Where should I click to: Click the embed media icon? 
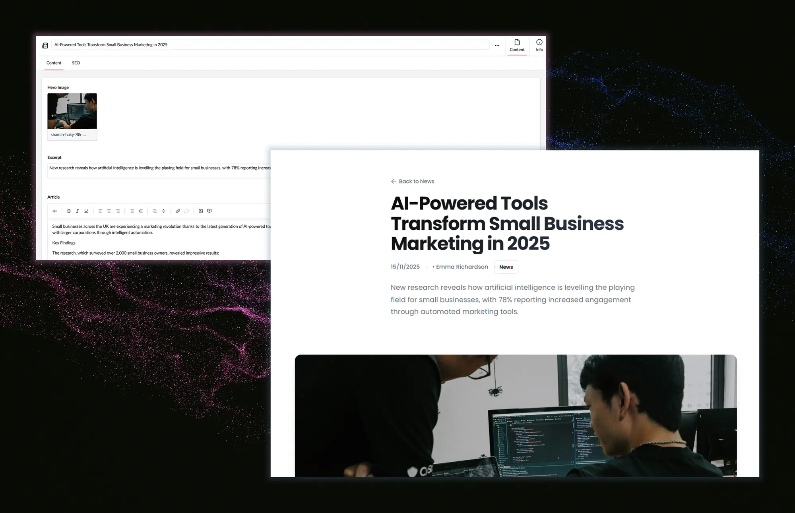point(209,211)
